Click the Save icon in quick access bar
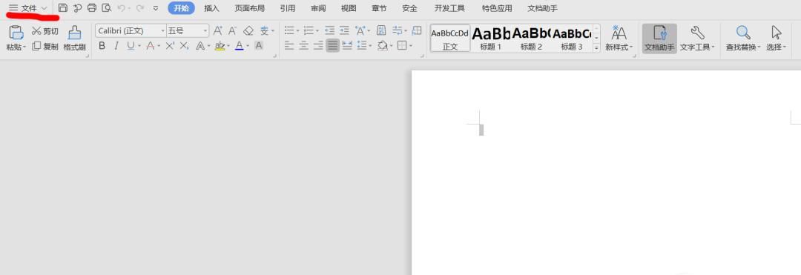Viewport: 801px width, 275px height. (x=62, y=8)
